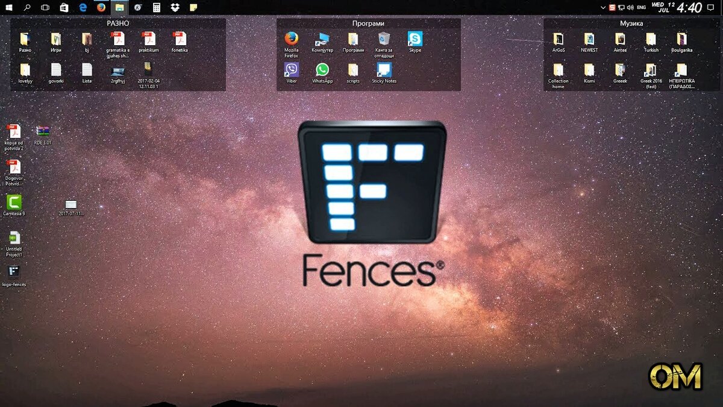Open Calculator from taskbar

[157, 7]
